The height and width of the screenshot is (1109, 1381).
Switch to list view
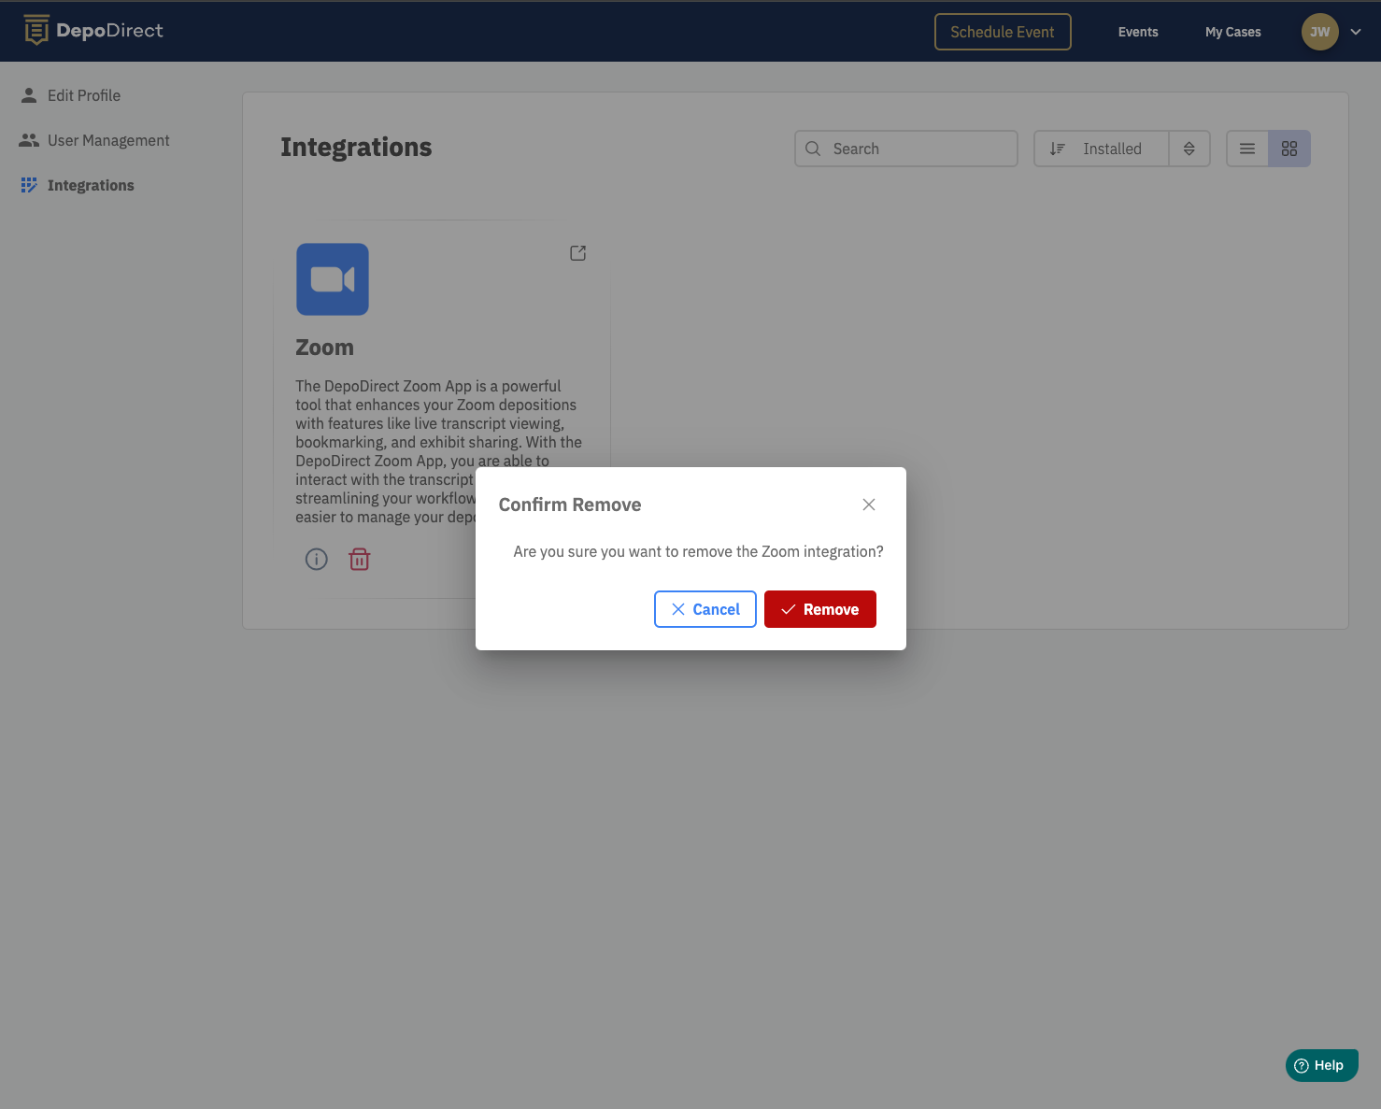(x=1247, y=149)
